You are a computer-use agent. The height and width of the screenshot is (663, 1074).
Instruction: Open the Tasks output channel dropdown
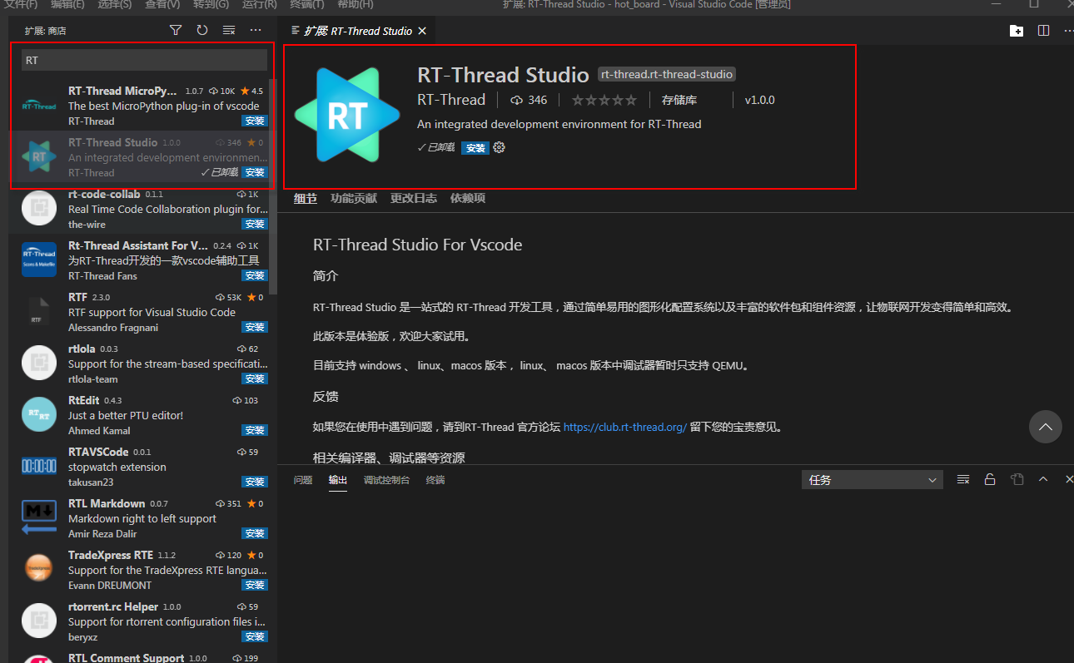872,479
